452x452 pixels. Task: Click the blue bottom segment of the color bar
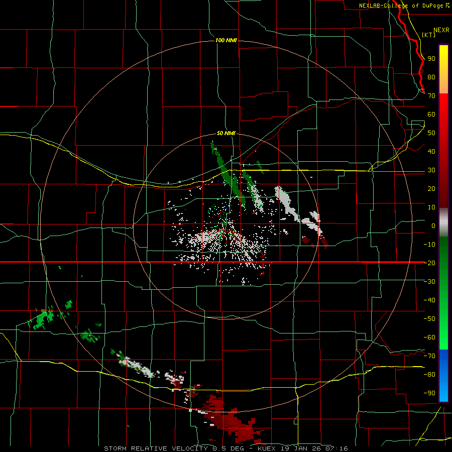point(443,375)
